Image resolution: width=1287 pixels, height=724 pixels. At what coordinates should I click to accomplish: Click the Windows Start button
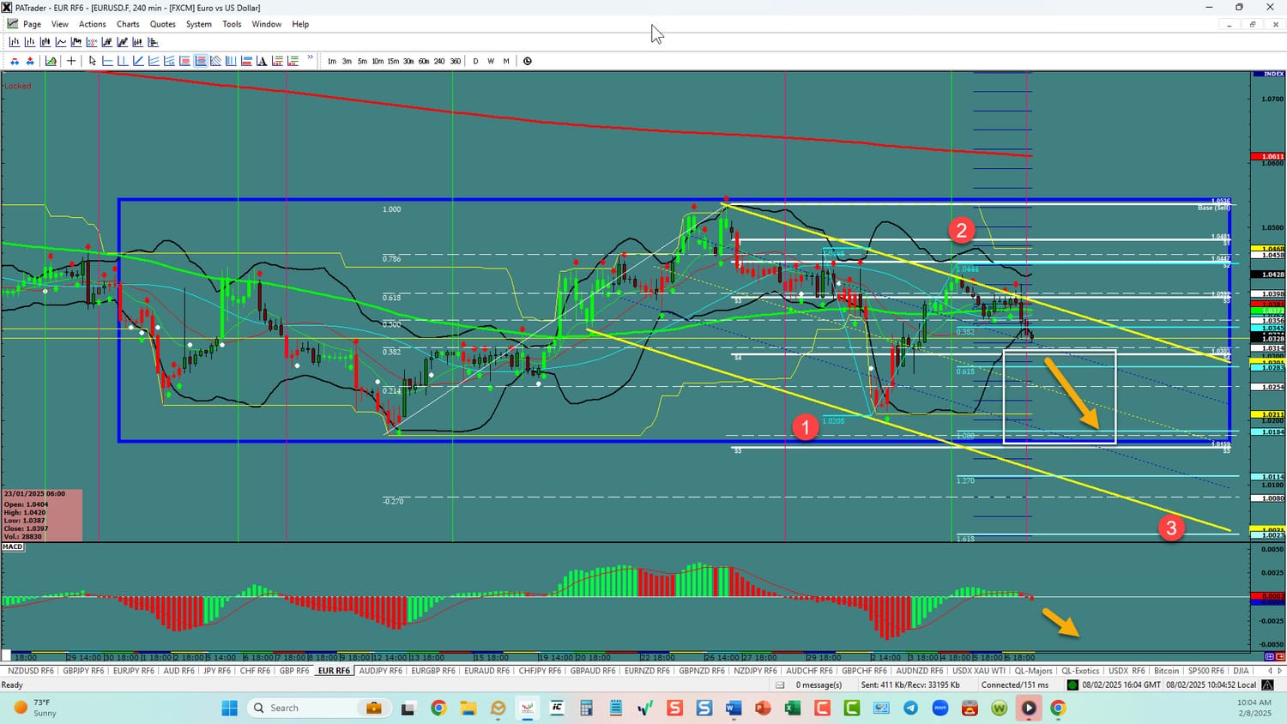[229, 708]
